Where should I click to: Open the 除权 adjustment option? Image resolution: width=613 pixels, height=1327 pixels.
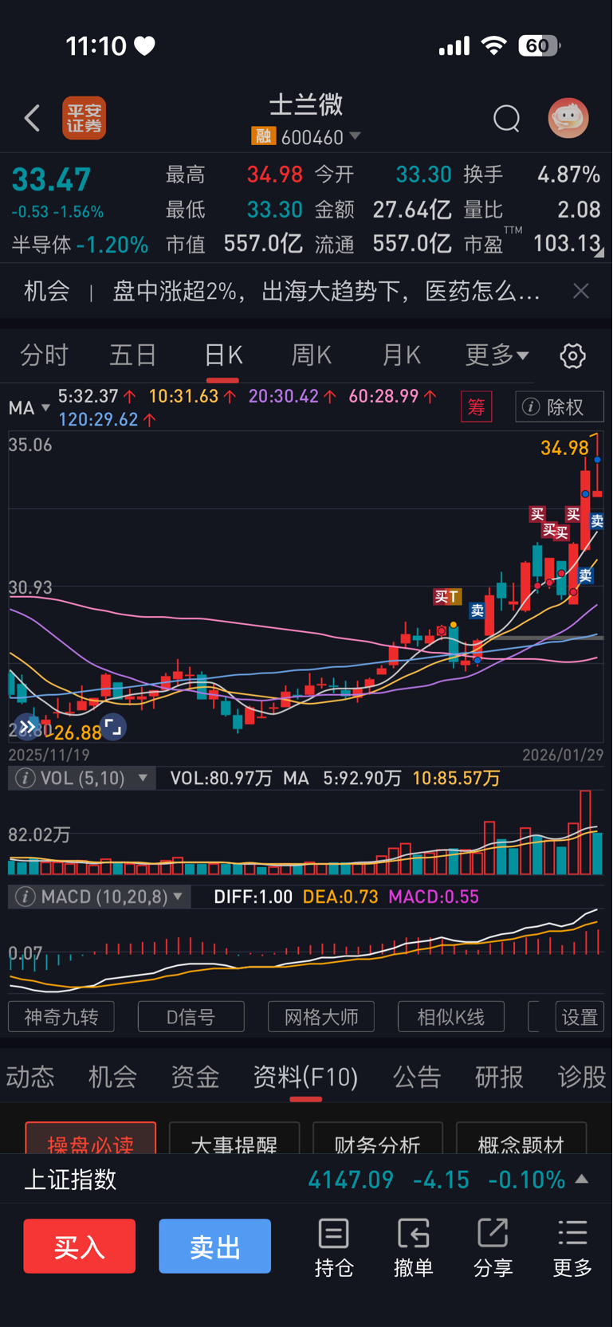tap(560, 407)
